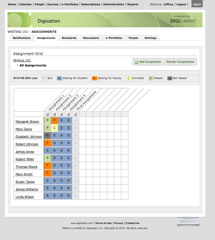Click Mary Smith's 'F' Waiting for Faculty cell
This screenshot has height=240, width=215.
click(x=47, y=173)
